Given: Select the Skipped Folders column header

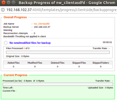Looking at the screenshot, I should pos(101,63).
